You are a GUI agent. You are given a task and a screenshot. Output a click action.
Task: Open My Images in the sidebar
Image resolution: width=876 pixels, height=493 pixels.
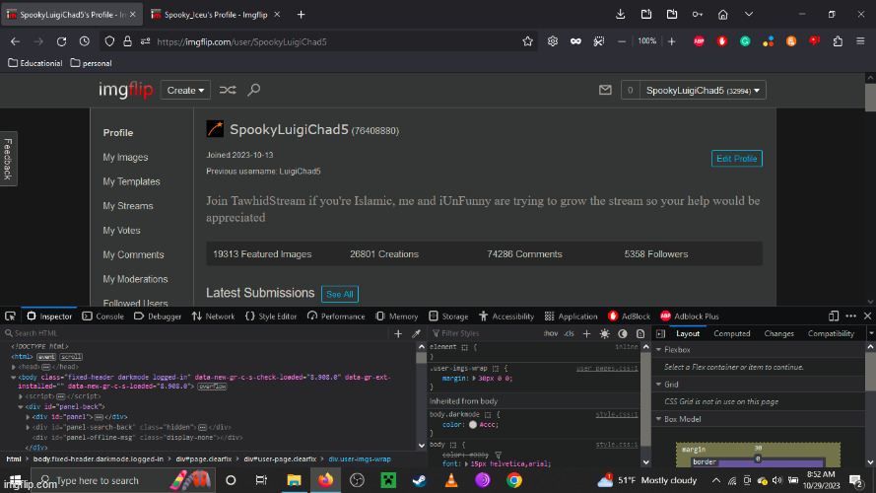click(125, 158)
